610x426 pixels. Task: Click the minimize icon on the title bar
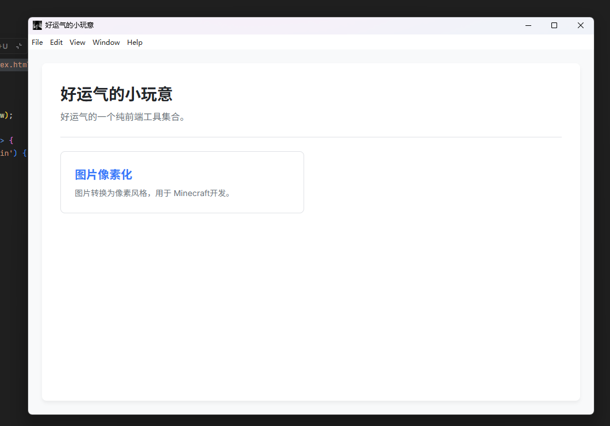pos(528,25)
